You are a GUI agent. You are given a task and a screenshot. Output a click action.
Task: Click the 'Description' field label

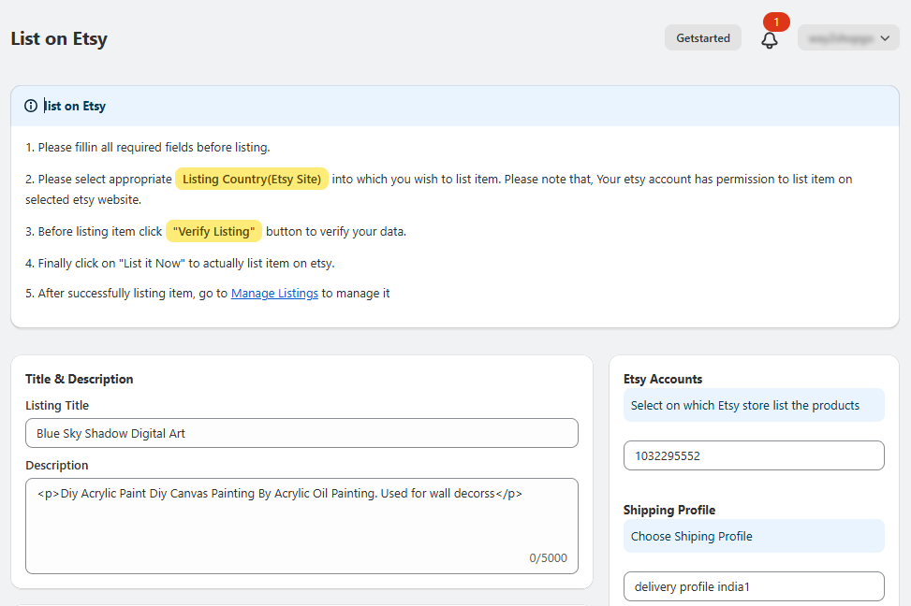57,465
